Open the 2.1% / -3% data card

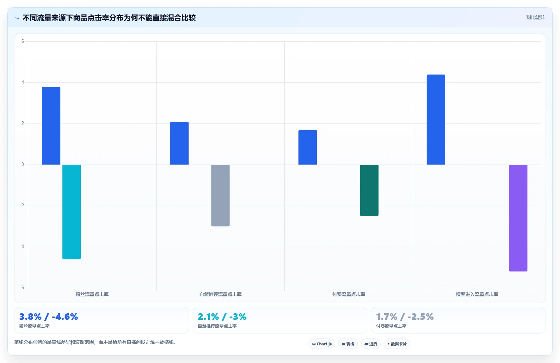[x=280, y=320]
